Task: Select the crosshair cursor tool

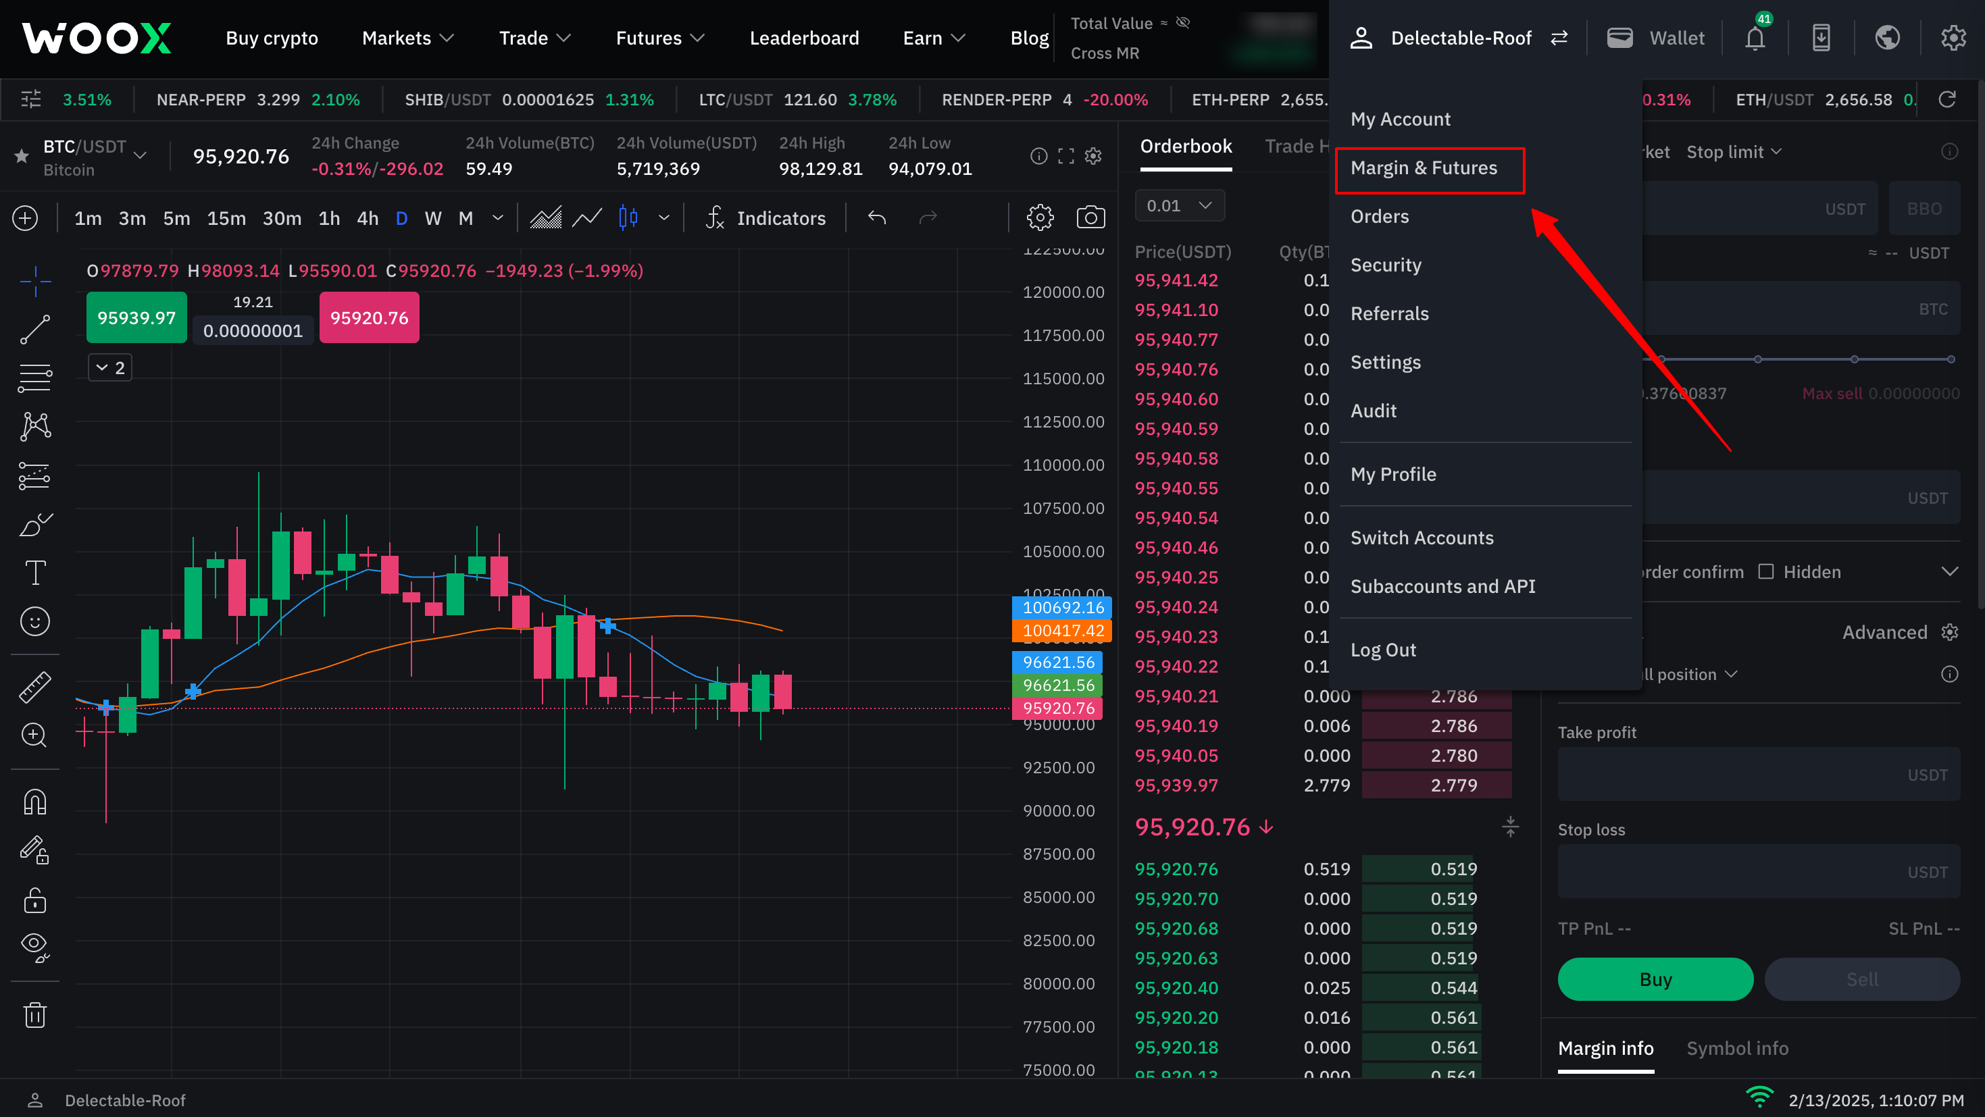Action: point(35,281)
